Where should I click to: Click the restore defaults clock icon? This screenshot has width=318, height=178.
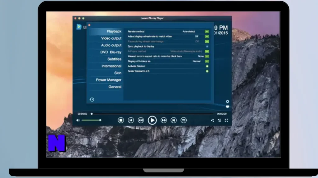[92, 100]
